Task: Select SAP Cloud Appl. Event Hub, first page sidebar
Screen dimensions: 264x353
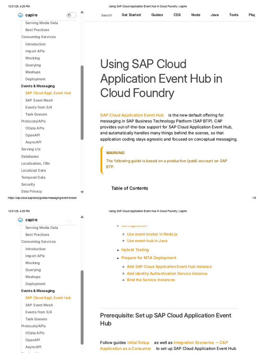Action: [48, 93]
